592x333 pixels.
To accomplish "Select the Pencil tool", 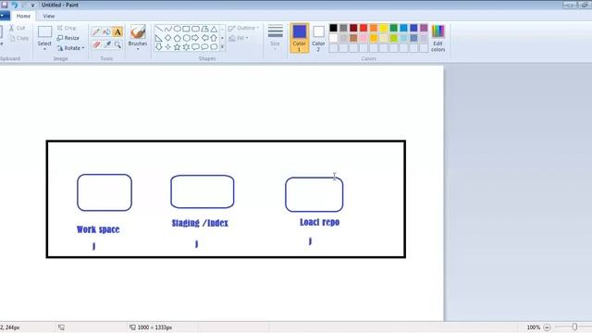I will tap(96, 32).
